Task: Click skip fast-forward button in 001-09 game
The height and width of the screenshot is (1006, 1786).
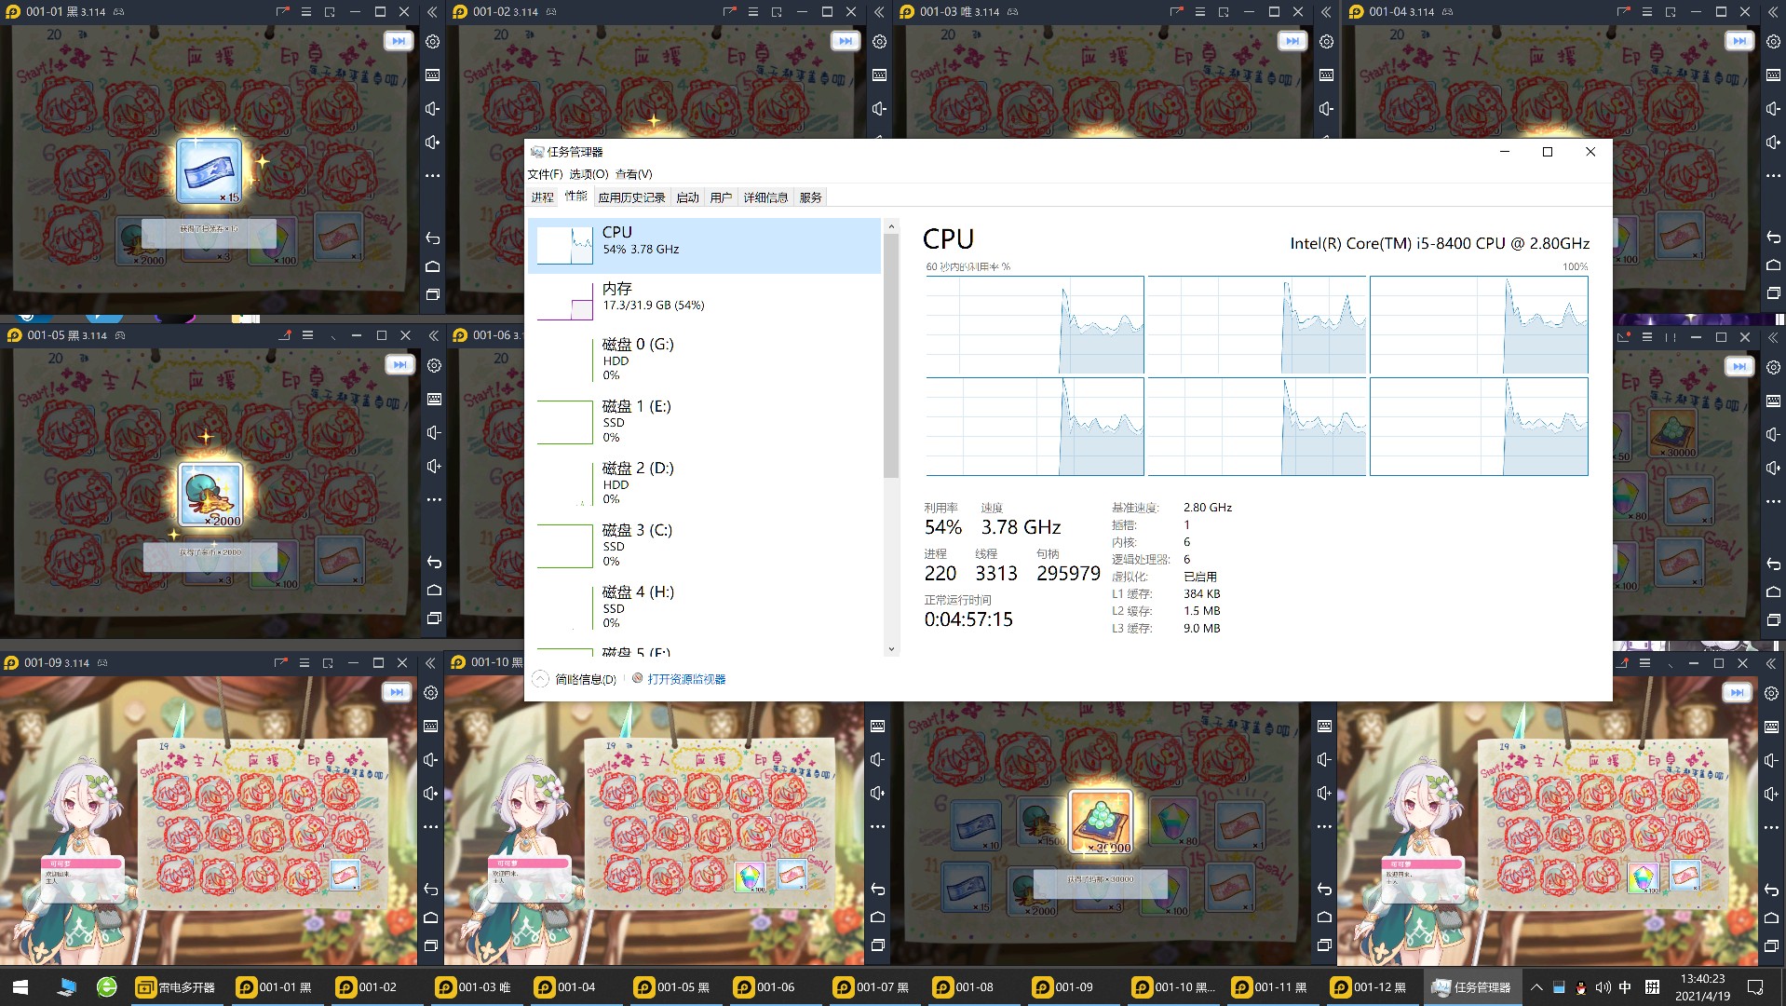Action: click(397, 692)
